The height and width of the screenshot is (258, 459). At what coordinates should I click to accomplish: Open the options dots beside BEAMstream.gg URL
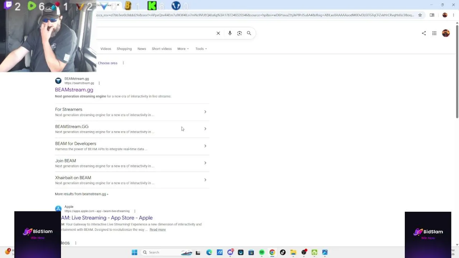coord(99,83)
